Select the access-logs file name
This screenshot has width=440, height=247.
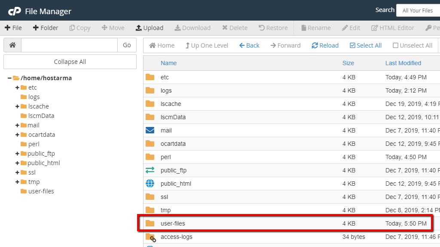coord(177,237)
